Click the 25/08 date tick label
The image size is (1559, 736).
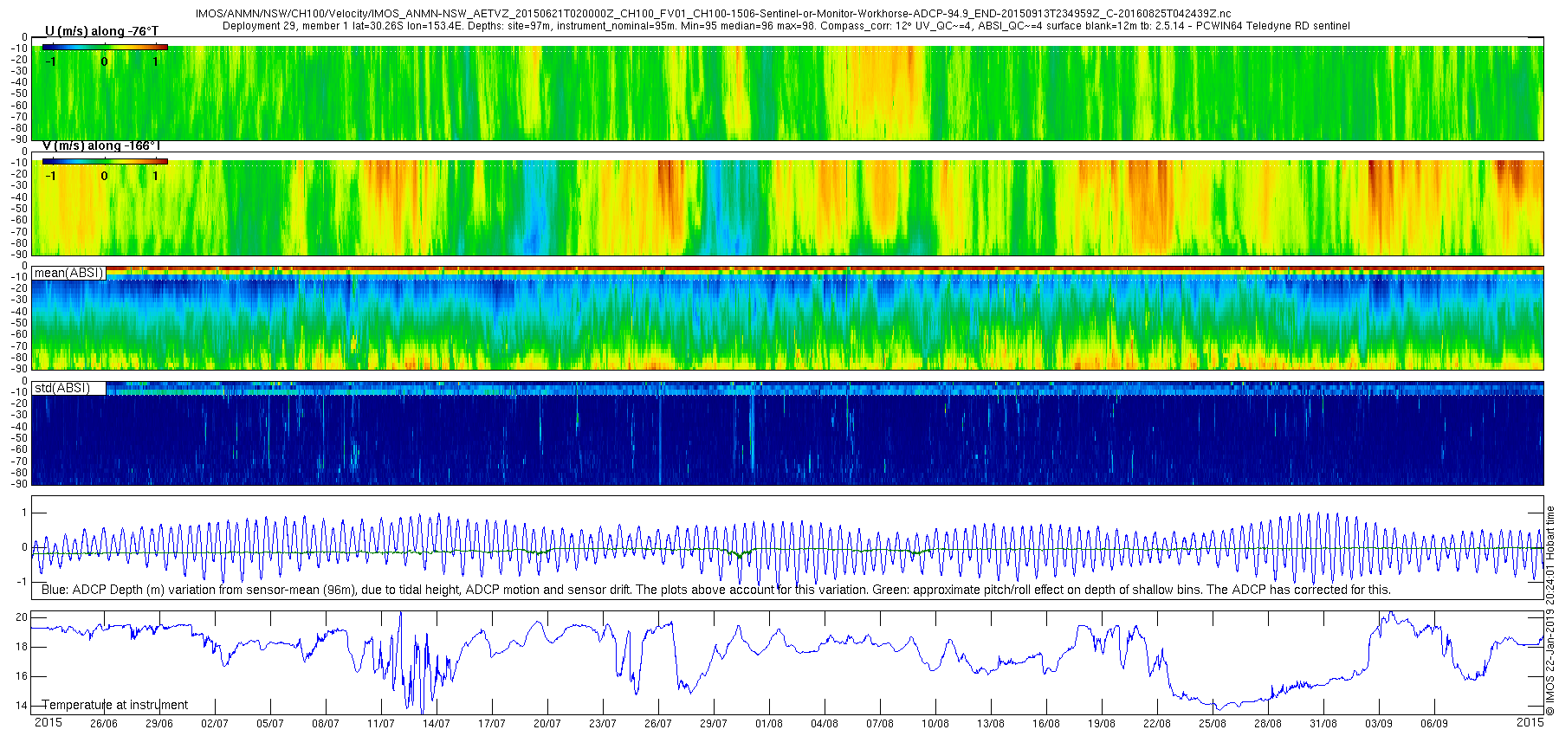1212,724
